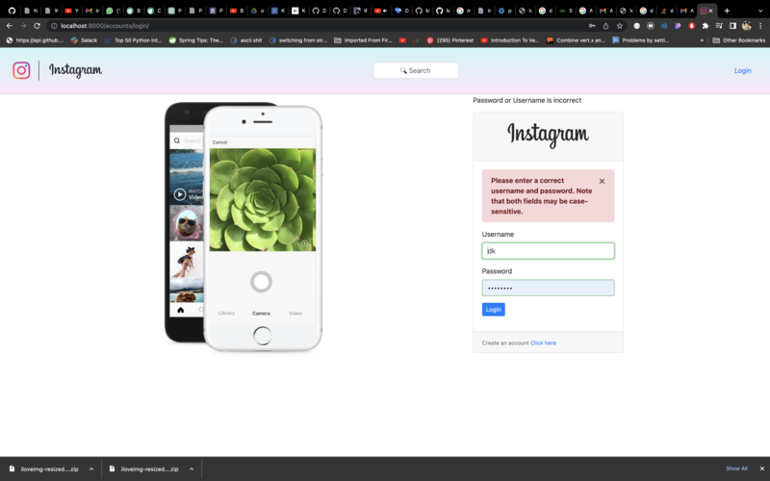Dismiss the red error alert message

[602, 181]
